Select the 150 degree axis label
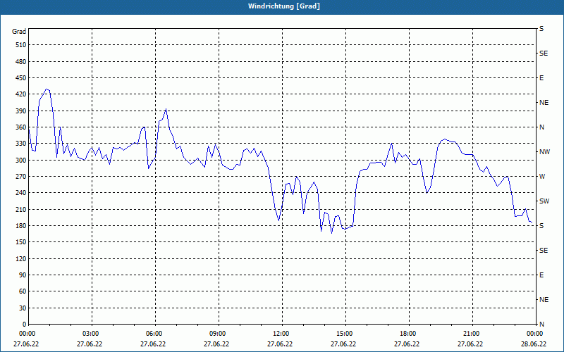This screenshot has height=352, width=564. 21,242
